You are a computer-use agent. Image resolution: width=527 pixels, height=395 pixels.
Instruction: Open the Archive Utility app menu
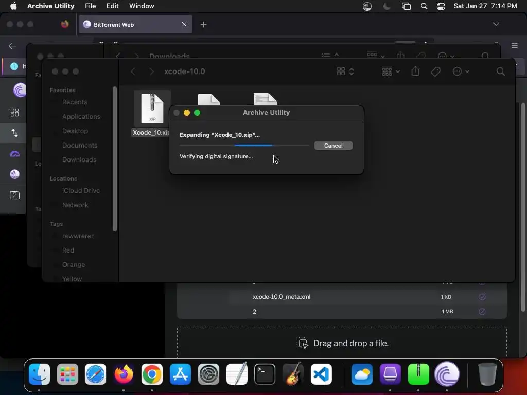(x=51, y=6)
